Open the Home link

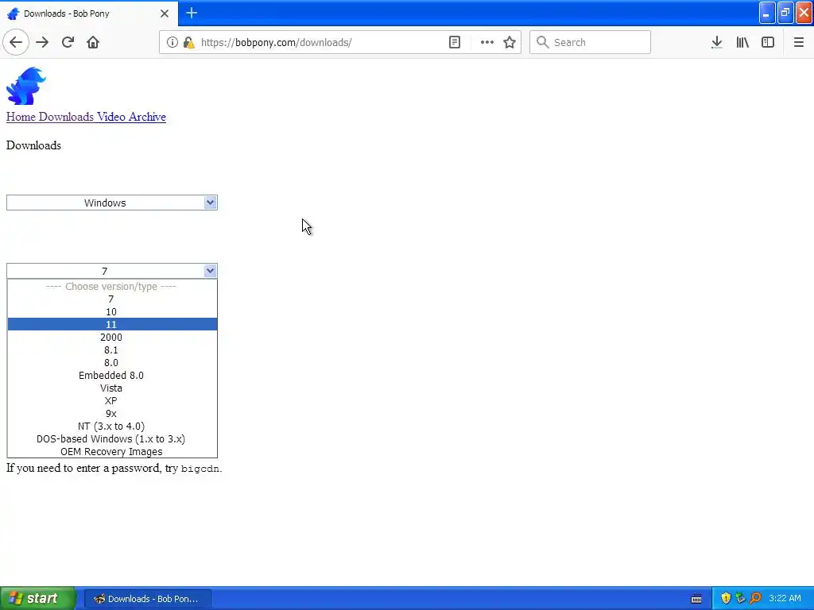pos(21,117)
